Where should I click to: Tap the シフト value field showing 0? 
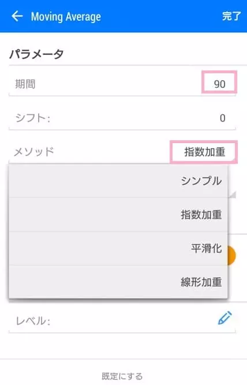pyautogui.click(x=222, y=118)
